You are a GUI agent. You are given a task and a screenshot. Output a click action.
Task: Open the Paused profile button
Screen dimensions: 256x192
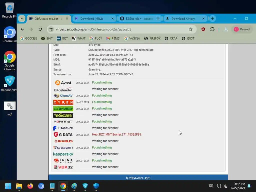pos(242,29)
